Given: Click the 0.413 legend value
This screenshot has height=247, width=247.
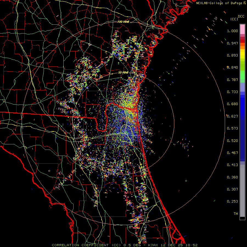Looking at the screenshot, I should tap(232, 165).
